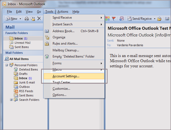Open the Junk E-mail folder

point(27,82)
